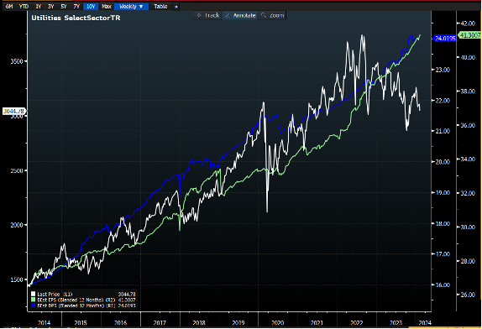Activate the Track crosshair tool
Screen dimensions: 482x329
(208, 15)
